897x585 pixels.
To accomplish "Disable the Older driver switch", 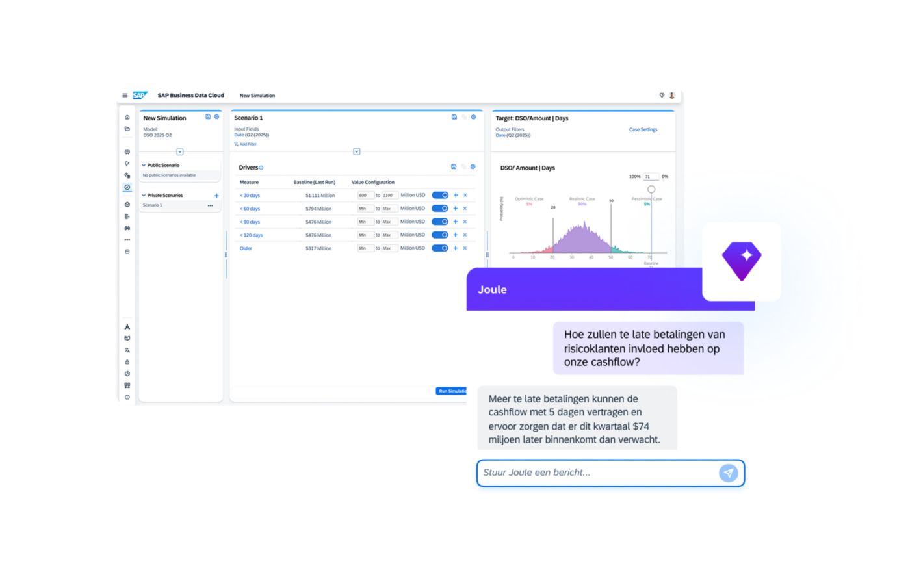I will [440, 248].
